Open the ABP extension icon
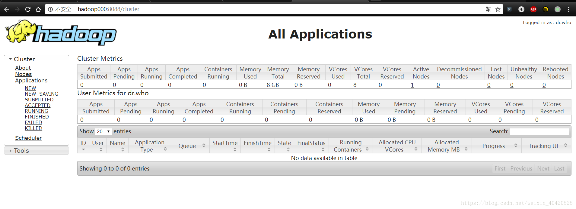Viewport: 576px width, 209px height. click(x=533, y=9)
